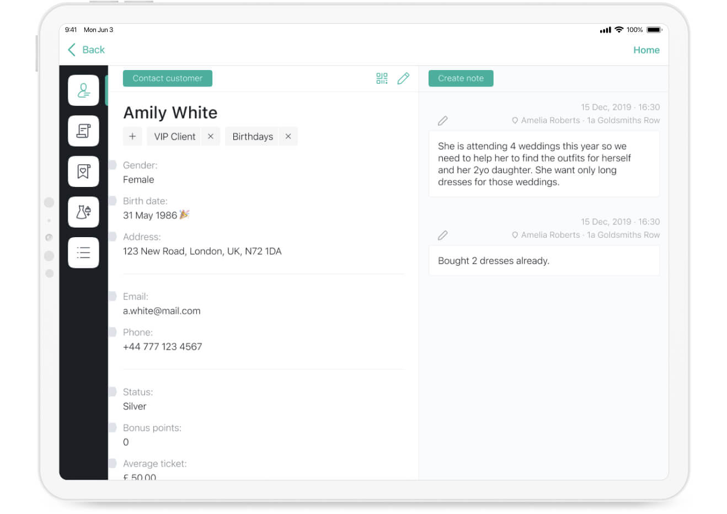Open the orders receipt sidebar icon
727x514 pixels.
[83, 131]
